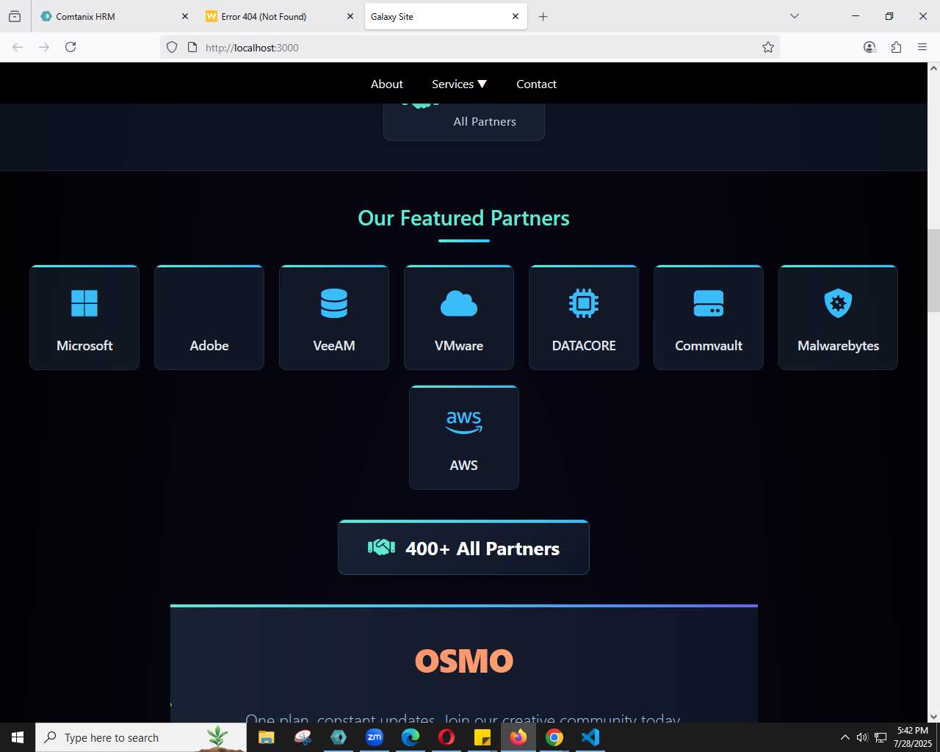Show hidden system tray icons
Image resolution: width=940 pixels, height=752 pixels.
point(845,737)
